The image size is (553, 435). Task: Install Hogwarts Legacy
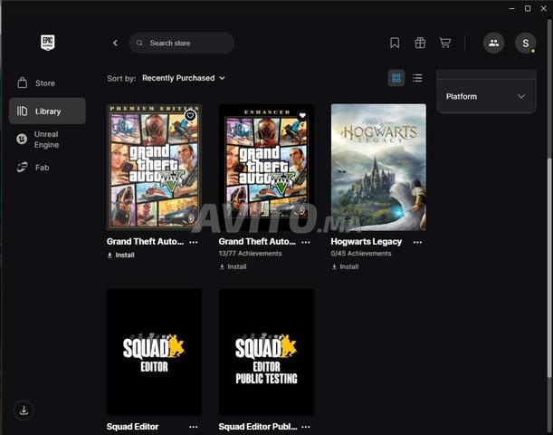pos(345,266)
